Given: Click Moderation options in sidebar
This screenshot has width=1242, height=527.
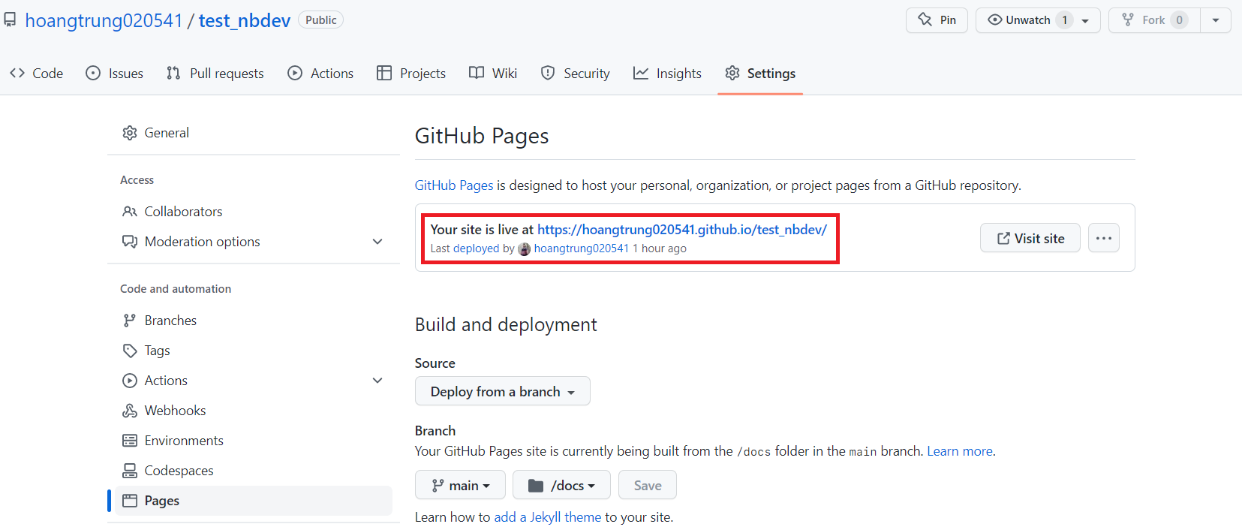Looking at the screenshot, I should [x=202, y=242].
